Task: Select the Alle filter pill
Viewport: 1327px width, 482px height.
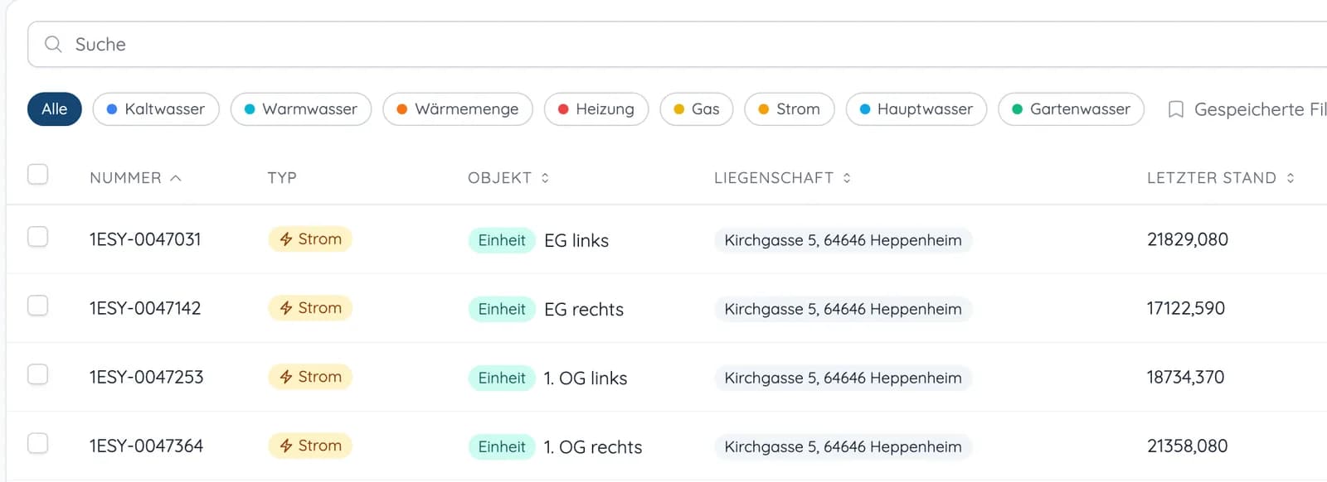Action: coord(55,109)
